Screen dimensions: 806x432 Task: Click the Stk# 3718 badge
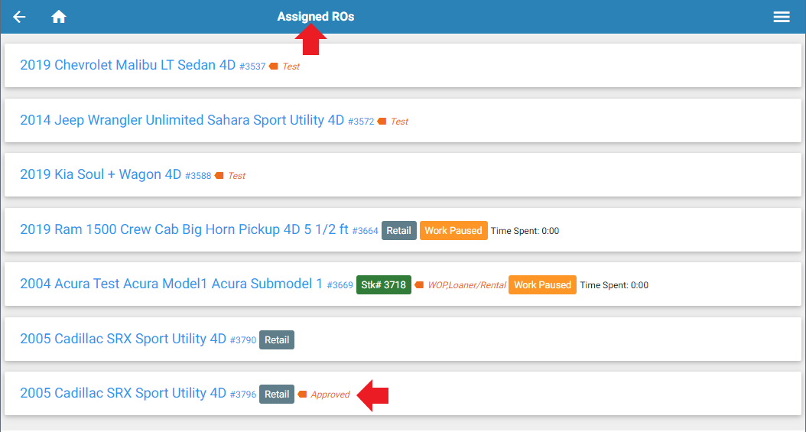pyautogui.click(x=383, y=285)
